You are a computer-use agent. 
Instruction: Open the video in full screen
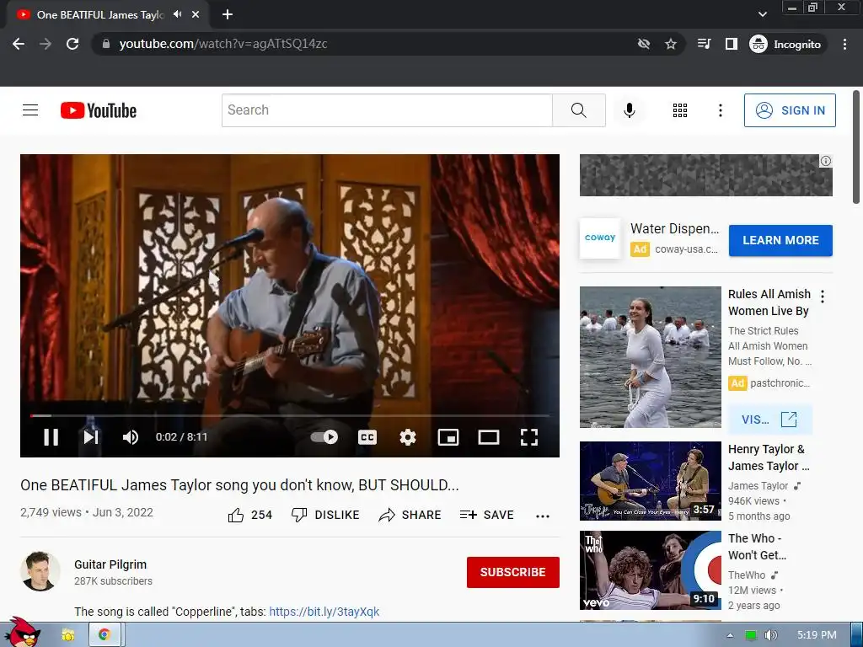pyautogui.click(x=529, y=437)
